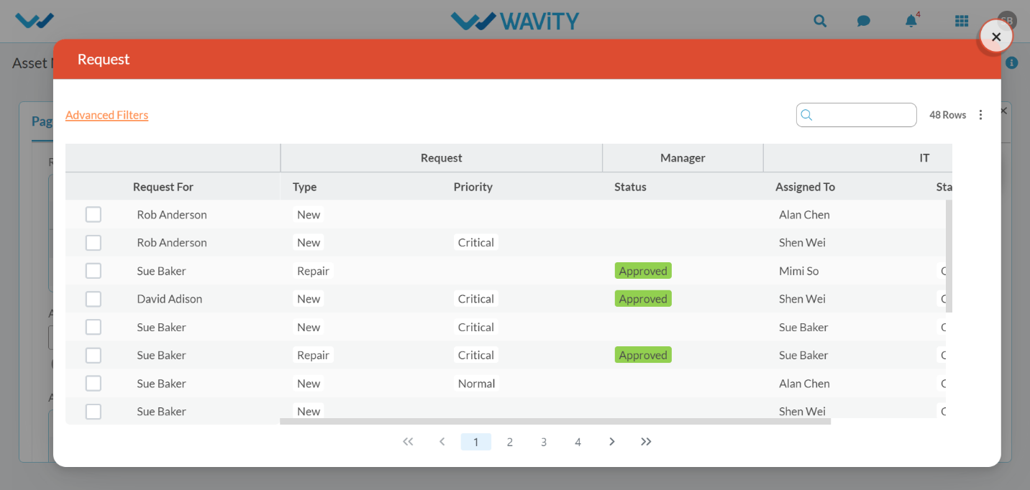Click the Request group header
Image resolution: width=1030 pixels, height=490 pixels.
coord(441,158)
